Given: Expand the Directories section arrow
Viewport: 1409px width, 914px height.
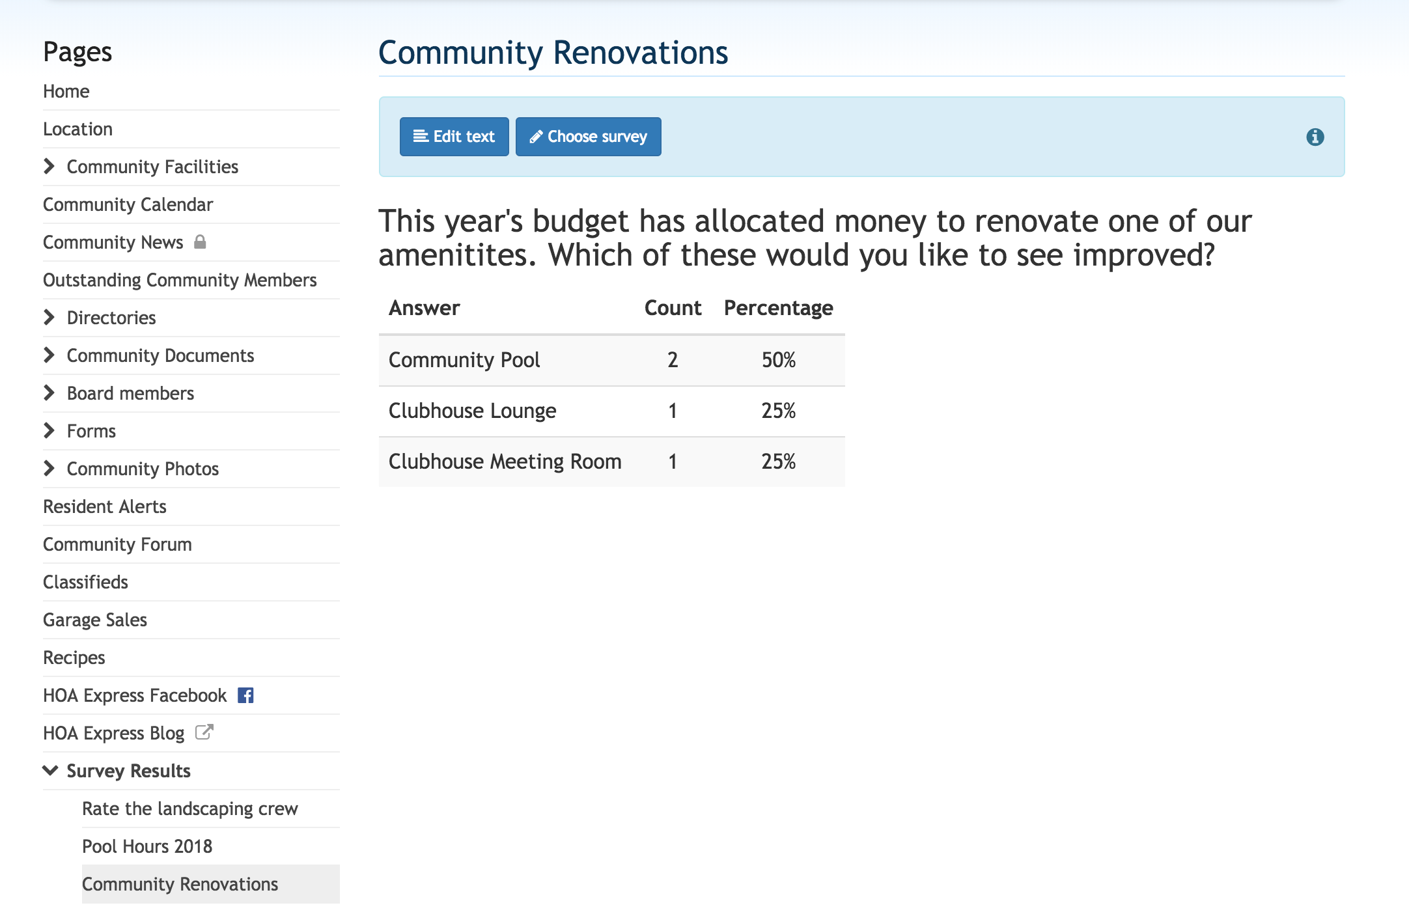Looking at the screenshot, I should (49, 318).
